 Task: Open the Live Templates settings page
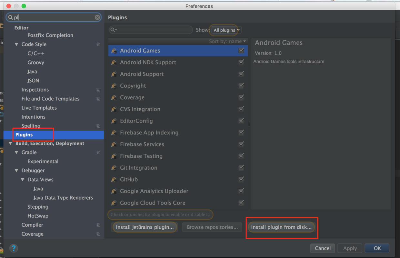click(39, 108)
